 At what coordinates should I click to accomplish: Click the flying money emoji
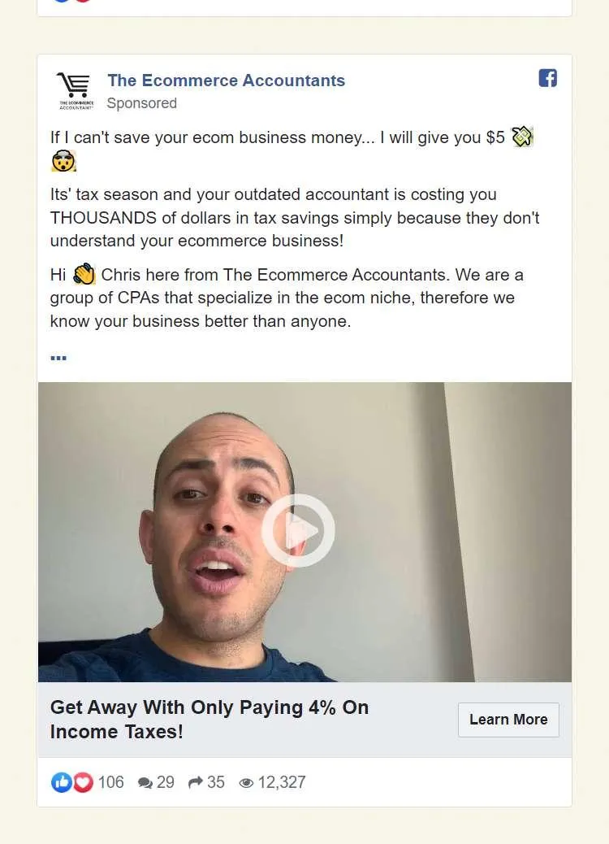click(522, 137)
